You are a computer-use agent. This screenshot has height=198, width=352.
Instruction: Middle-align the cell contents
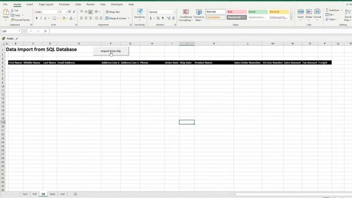coord(86,12)
